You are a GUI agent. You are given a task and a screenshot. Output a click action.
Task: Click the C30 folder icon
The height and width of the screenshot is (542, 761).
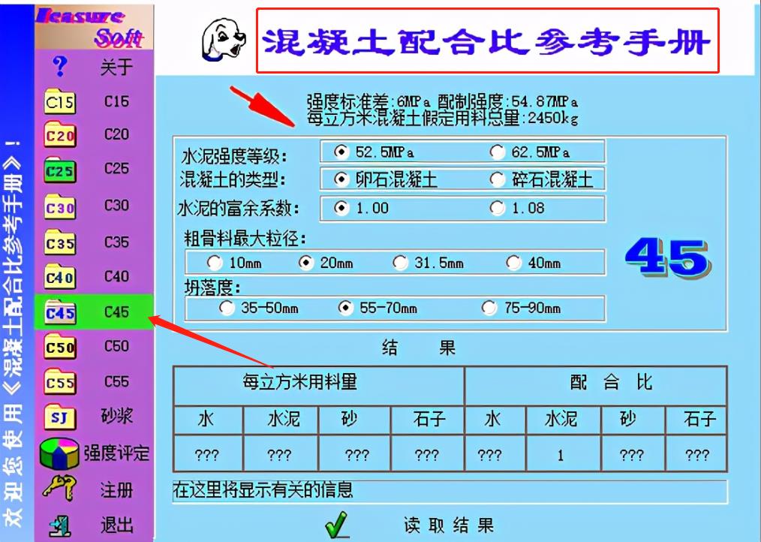point(60,206)
